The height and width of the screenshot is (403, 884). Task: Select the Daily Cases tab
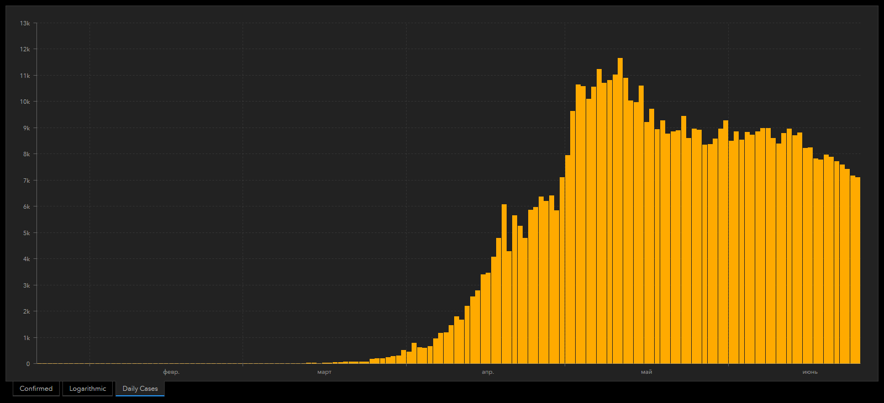tap(140, 389)
